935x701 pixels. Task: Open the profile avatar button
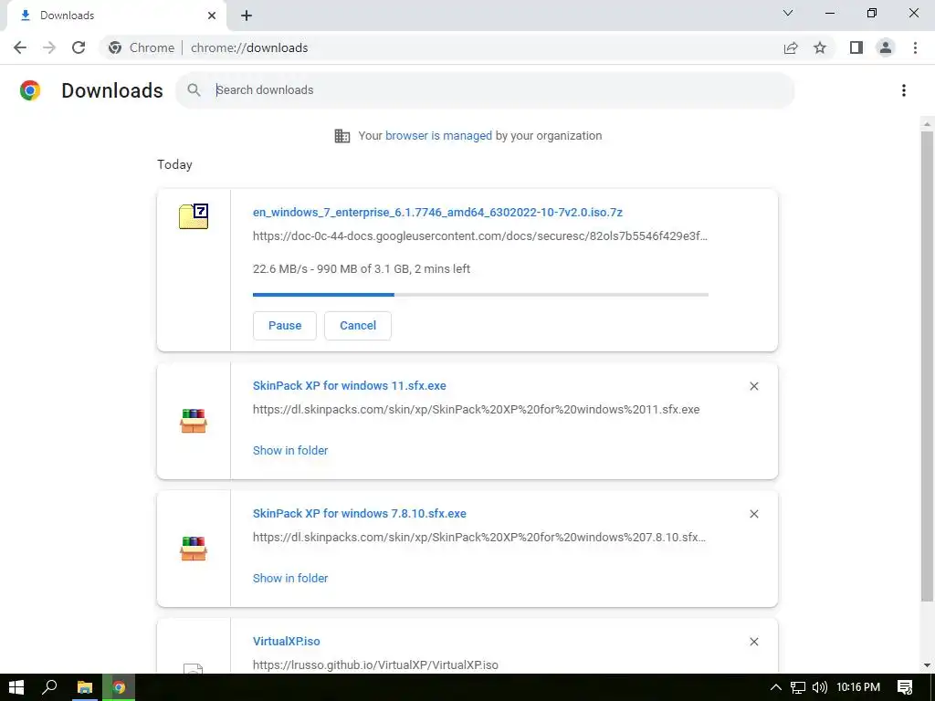[x=886, y=47]
